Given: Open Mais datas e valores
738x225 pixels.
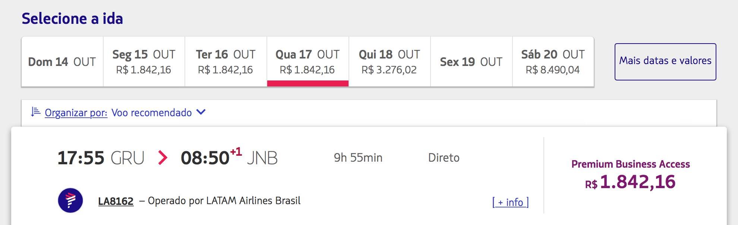Looking at the screenshot, I should (665, 62).
